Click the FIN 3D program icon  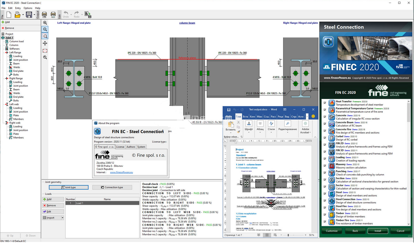[x=332, y=152]
